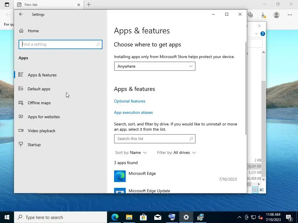
Task: Switch to Details view in background window
Action: (255, 190)
